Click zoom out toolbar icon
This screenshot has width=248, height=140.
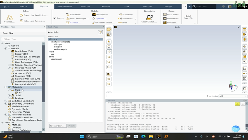coord(109,84)
